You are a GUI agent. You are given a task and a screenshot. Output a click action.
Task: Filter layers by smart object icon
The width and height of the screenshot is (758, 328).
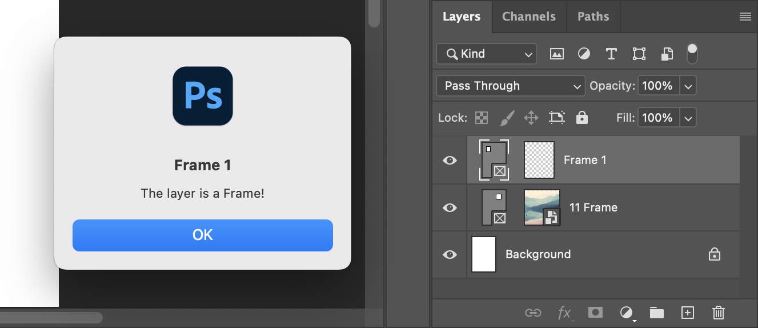[x=667, y=54]
